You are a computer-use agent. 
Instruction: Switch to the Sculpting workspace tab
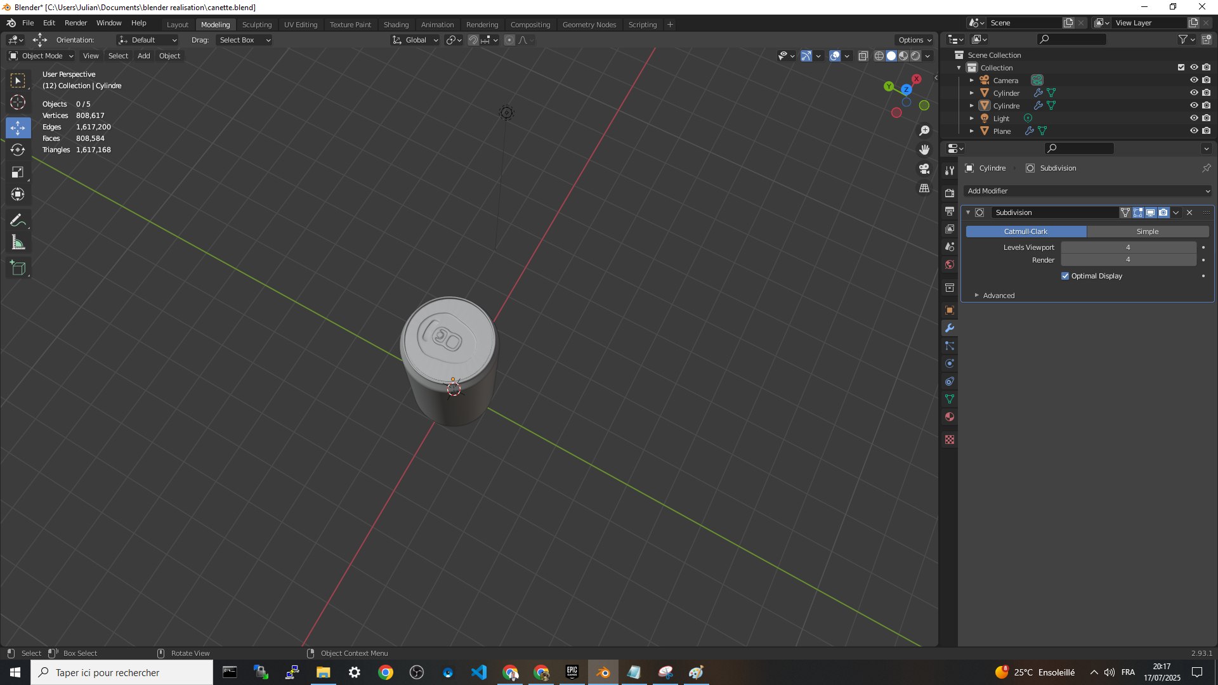click(257, 25)
